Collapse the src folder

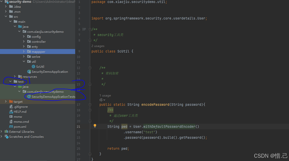click(x=6, y=16)
